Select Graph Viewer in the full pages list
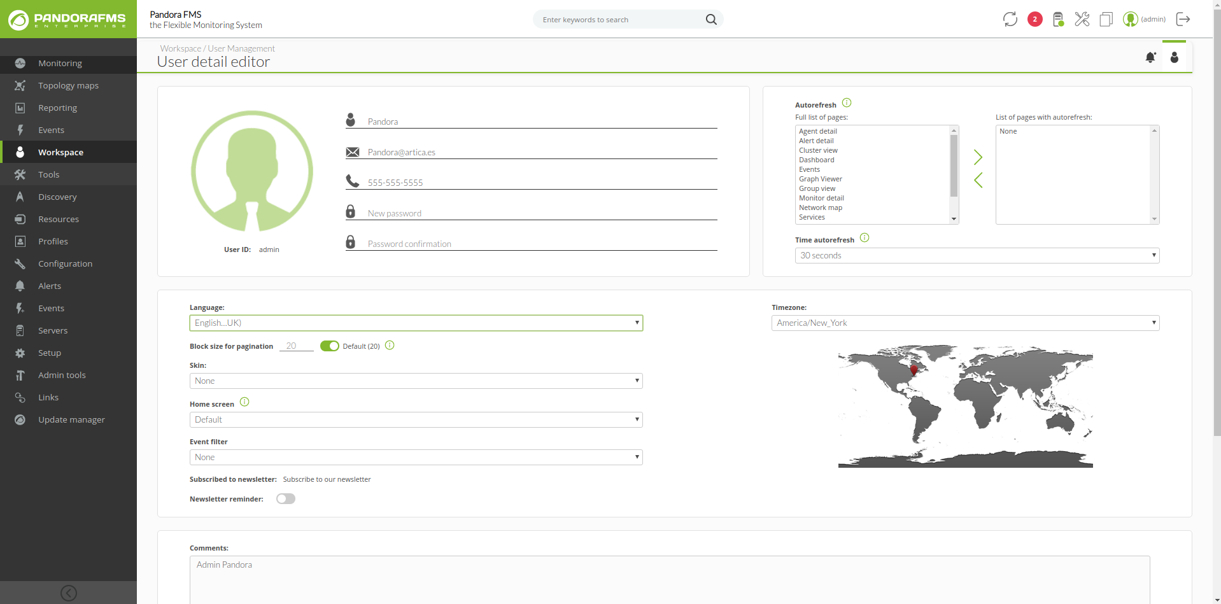 [821, 179]
